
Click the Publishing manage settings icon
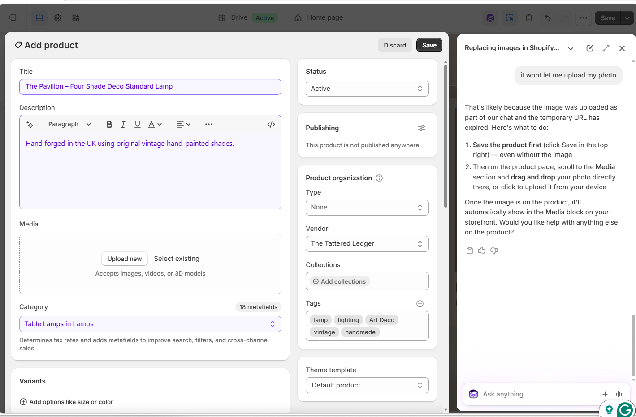pyautogui.click(x=422, y=128)
